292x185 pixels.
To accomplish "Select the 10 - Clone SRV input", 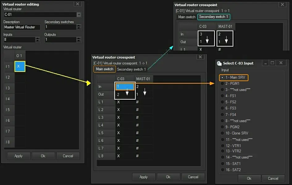I will (222, 133).
